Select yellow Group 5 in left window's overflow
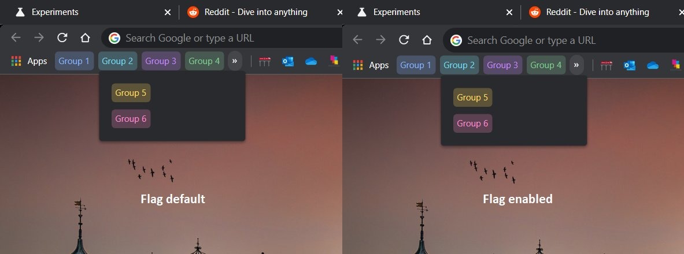The width and height of the screenshot is (684, 254). coord(131,93)
